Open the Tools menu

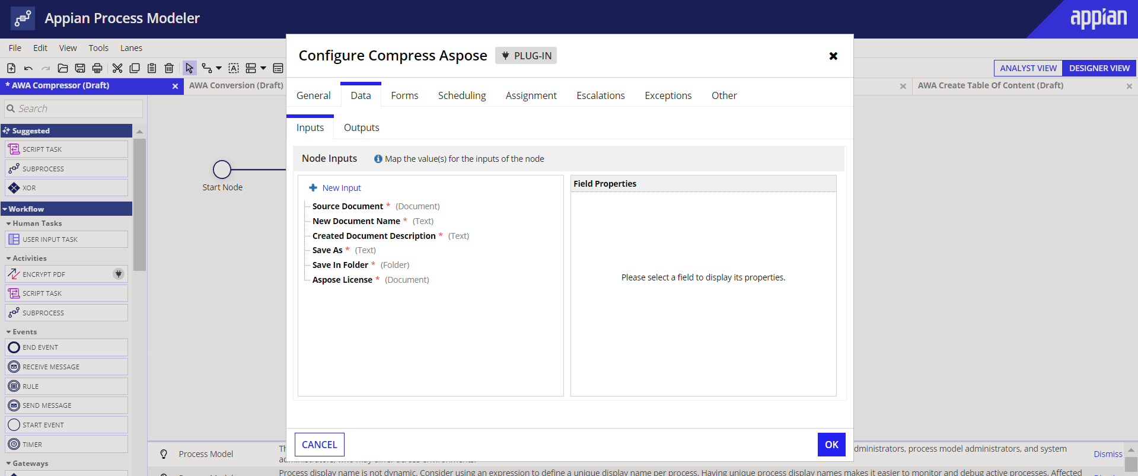pos(98,48)
